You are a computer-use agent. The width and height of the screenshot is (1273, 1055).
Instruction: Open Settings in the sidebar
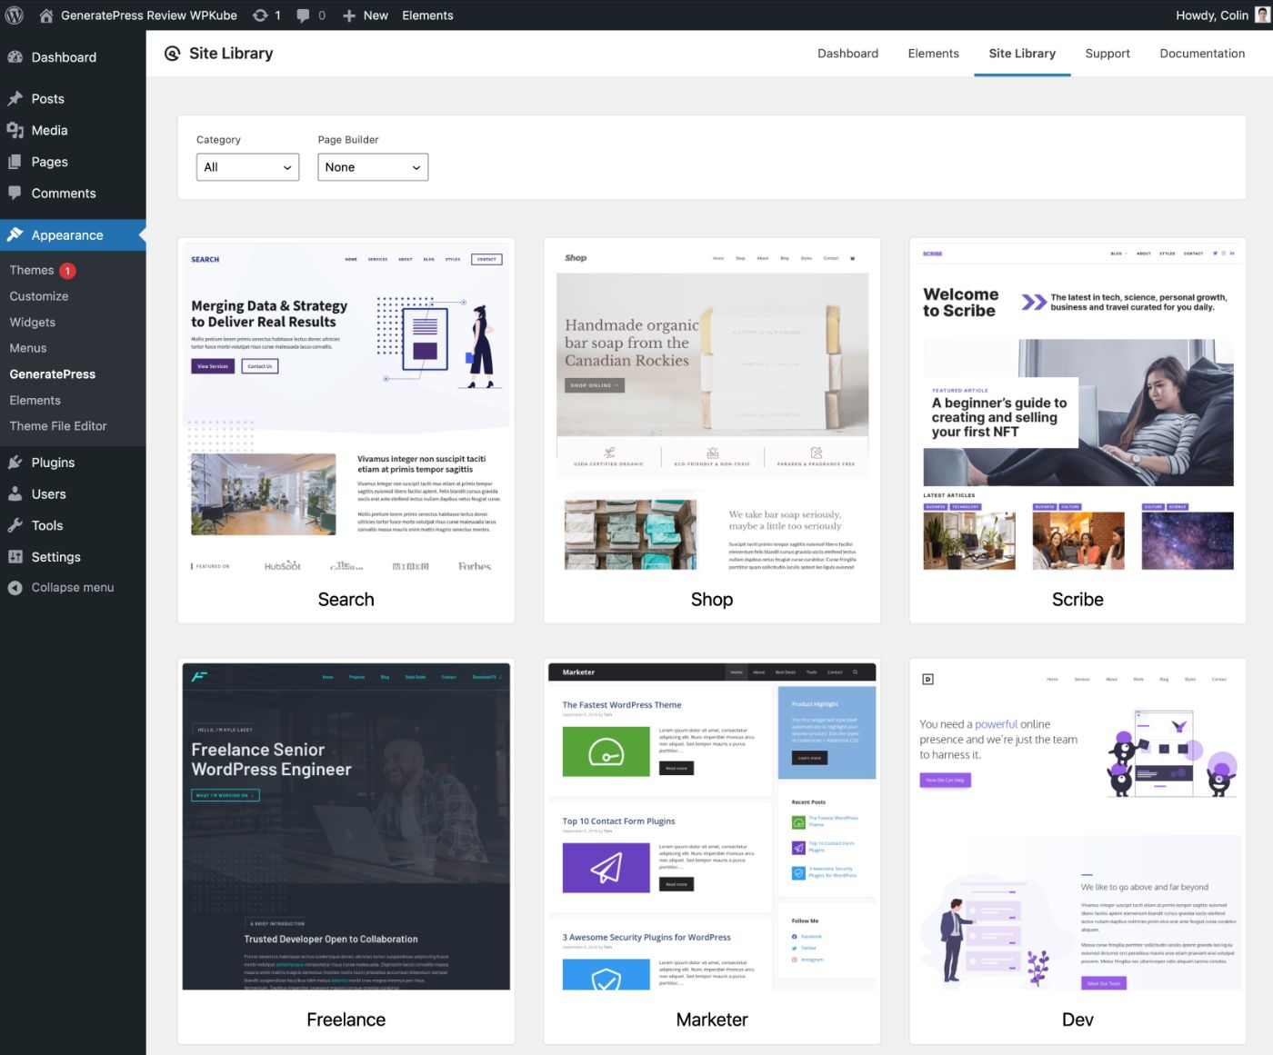point(56,557)
